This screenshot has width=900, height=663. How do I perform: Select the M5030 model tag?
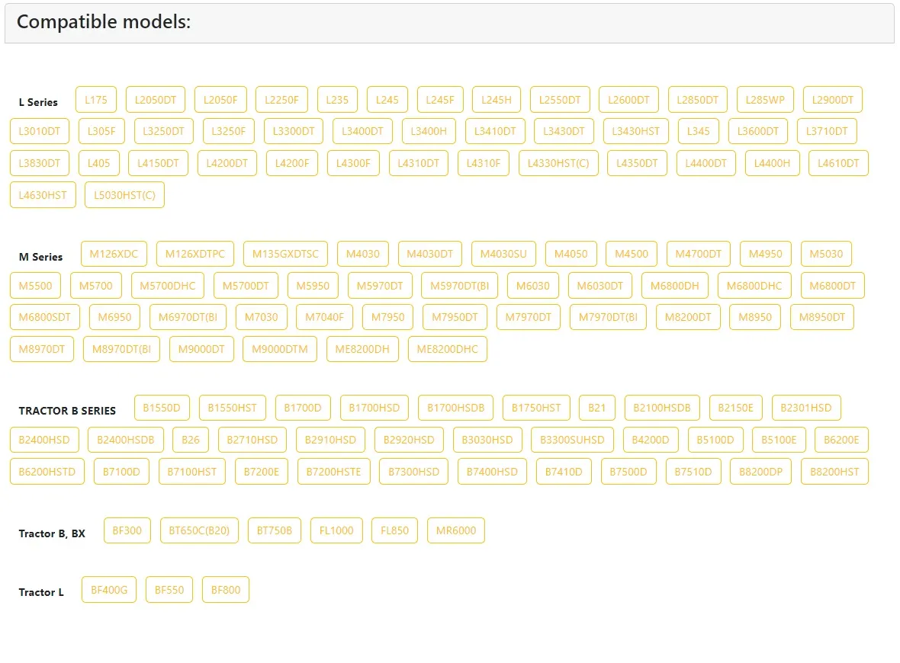(x=827, y=254)
